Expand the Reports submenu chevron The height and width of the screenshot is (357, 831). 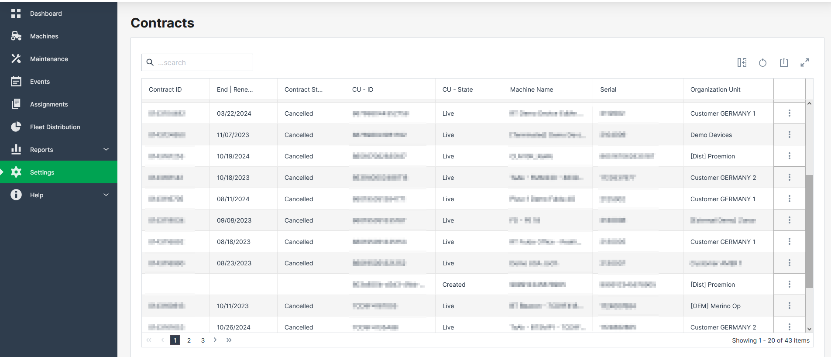pyautogui.click(x=106, y=150)
